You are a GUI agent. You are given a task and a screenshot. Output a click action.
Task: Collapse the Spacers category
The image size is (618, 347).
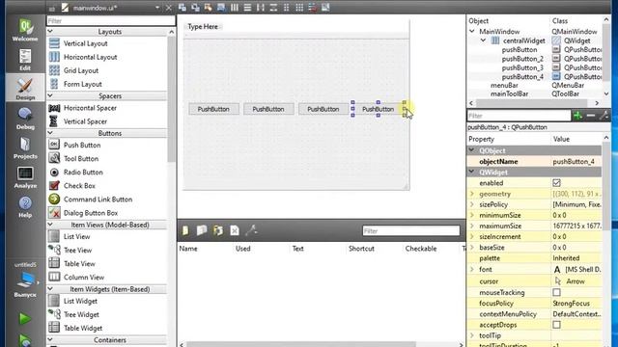coord(50,95)
